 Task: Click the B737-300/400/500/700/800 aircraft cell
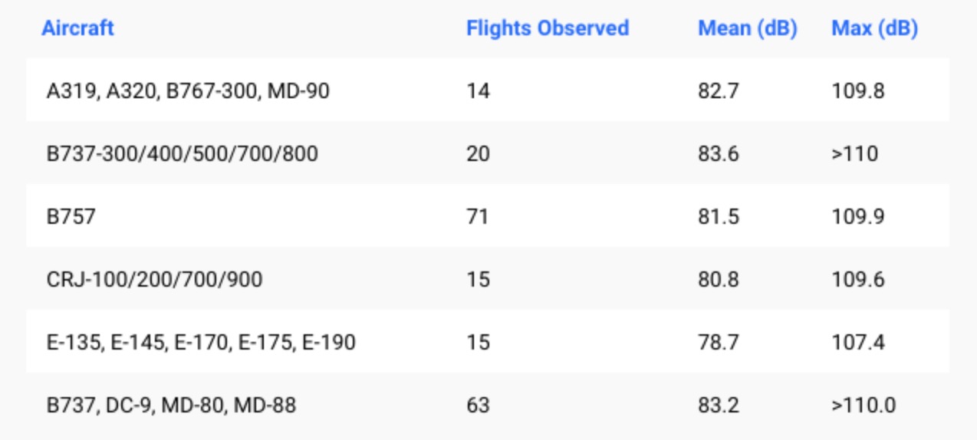pyautogui.click(x=182, y=154)
